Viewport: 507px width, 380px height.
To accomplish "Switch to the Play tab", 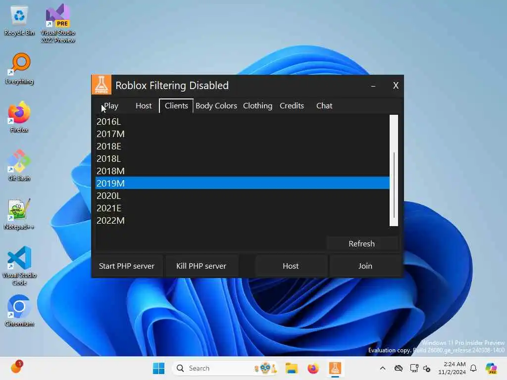I will coord(111,106).
